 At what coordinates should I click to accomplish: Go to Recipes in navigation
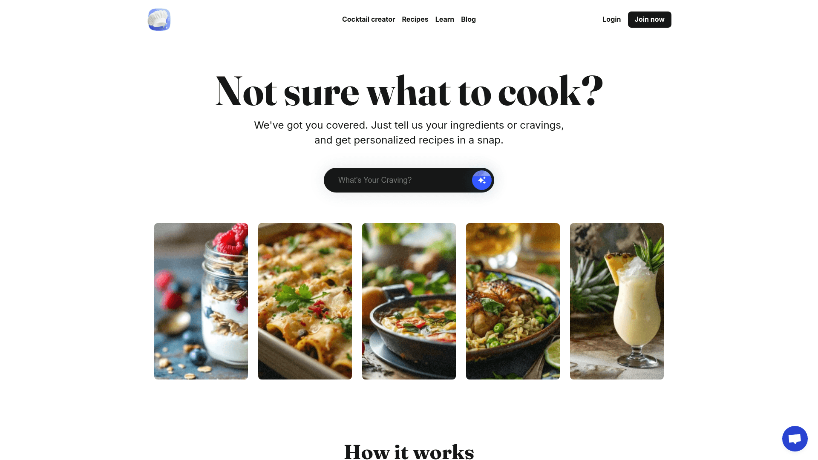[x=415, y=20]
